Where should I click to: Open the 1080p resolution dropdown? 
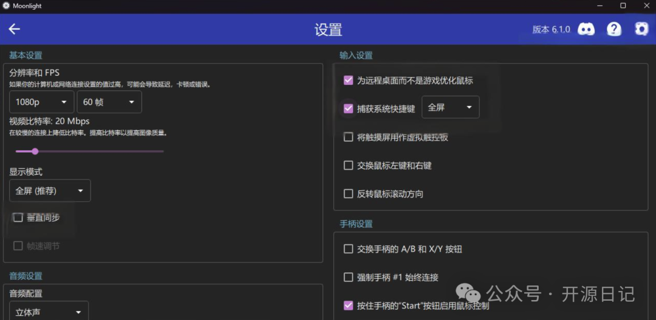point(41,102)
